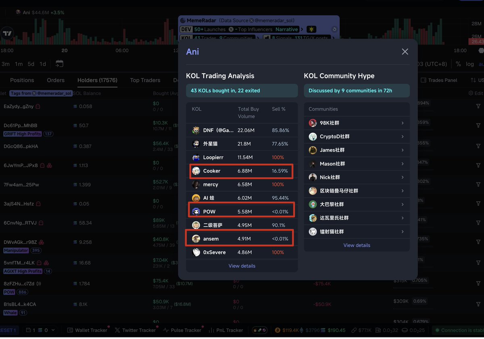The width and height of the screenshot is (484, 339).
Task: Click the MemeRadar refresh icon
Action: coord(334,29)
